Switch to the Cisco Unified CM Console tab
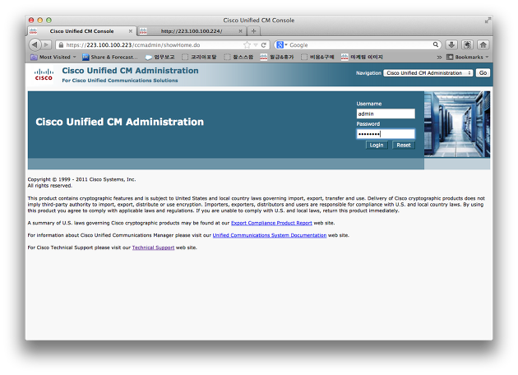 81,31
